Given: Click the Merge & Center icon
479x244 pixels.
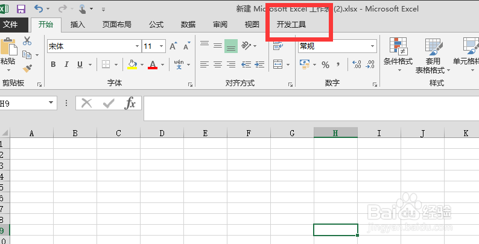Looking at the screenshot, I should pos(278,64).
